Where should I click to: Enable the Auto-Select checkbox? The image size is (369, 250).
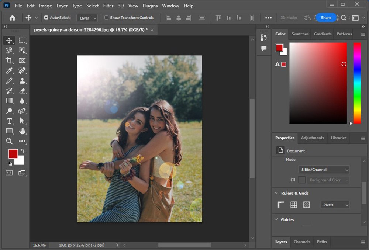click(46, 17)
